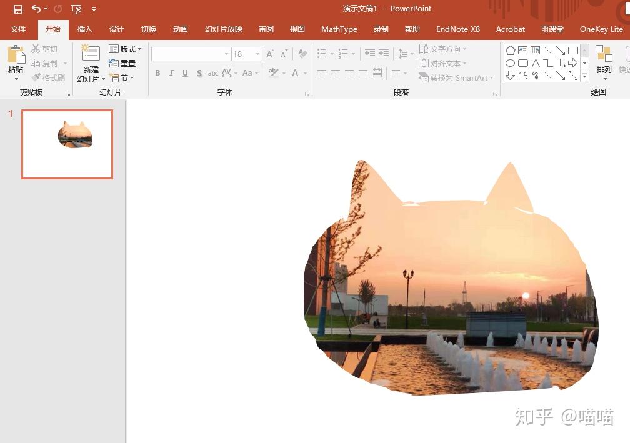Open Customize Quick Access Toolbar arrow
The image size is (630, 443).
tap(94, 9)
